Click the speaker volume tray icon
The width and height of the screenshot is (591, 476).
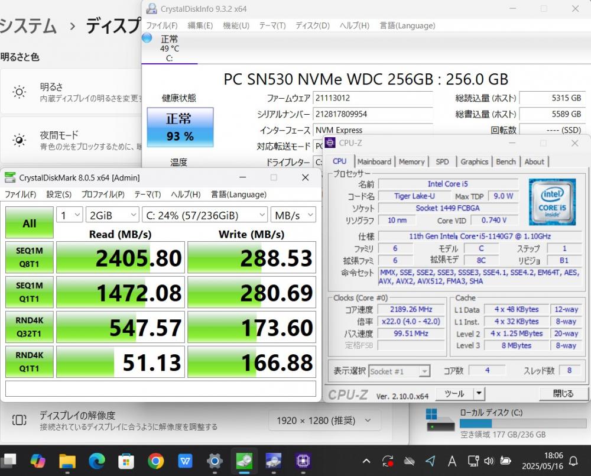pyautogui.click(x=489, y=461)
